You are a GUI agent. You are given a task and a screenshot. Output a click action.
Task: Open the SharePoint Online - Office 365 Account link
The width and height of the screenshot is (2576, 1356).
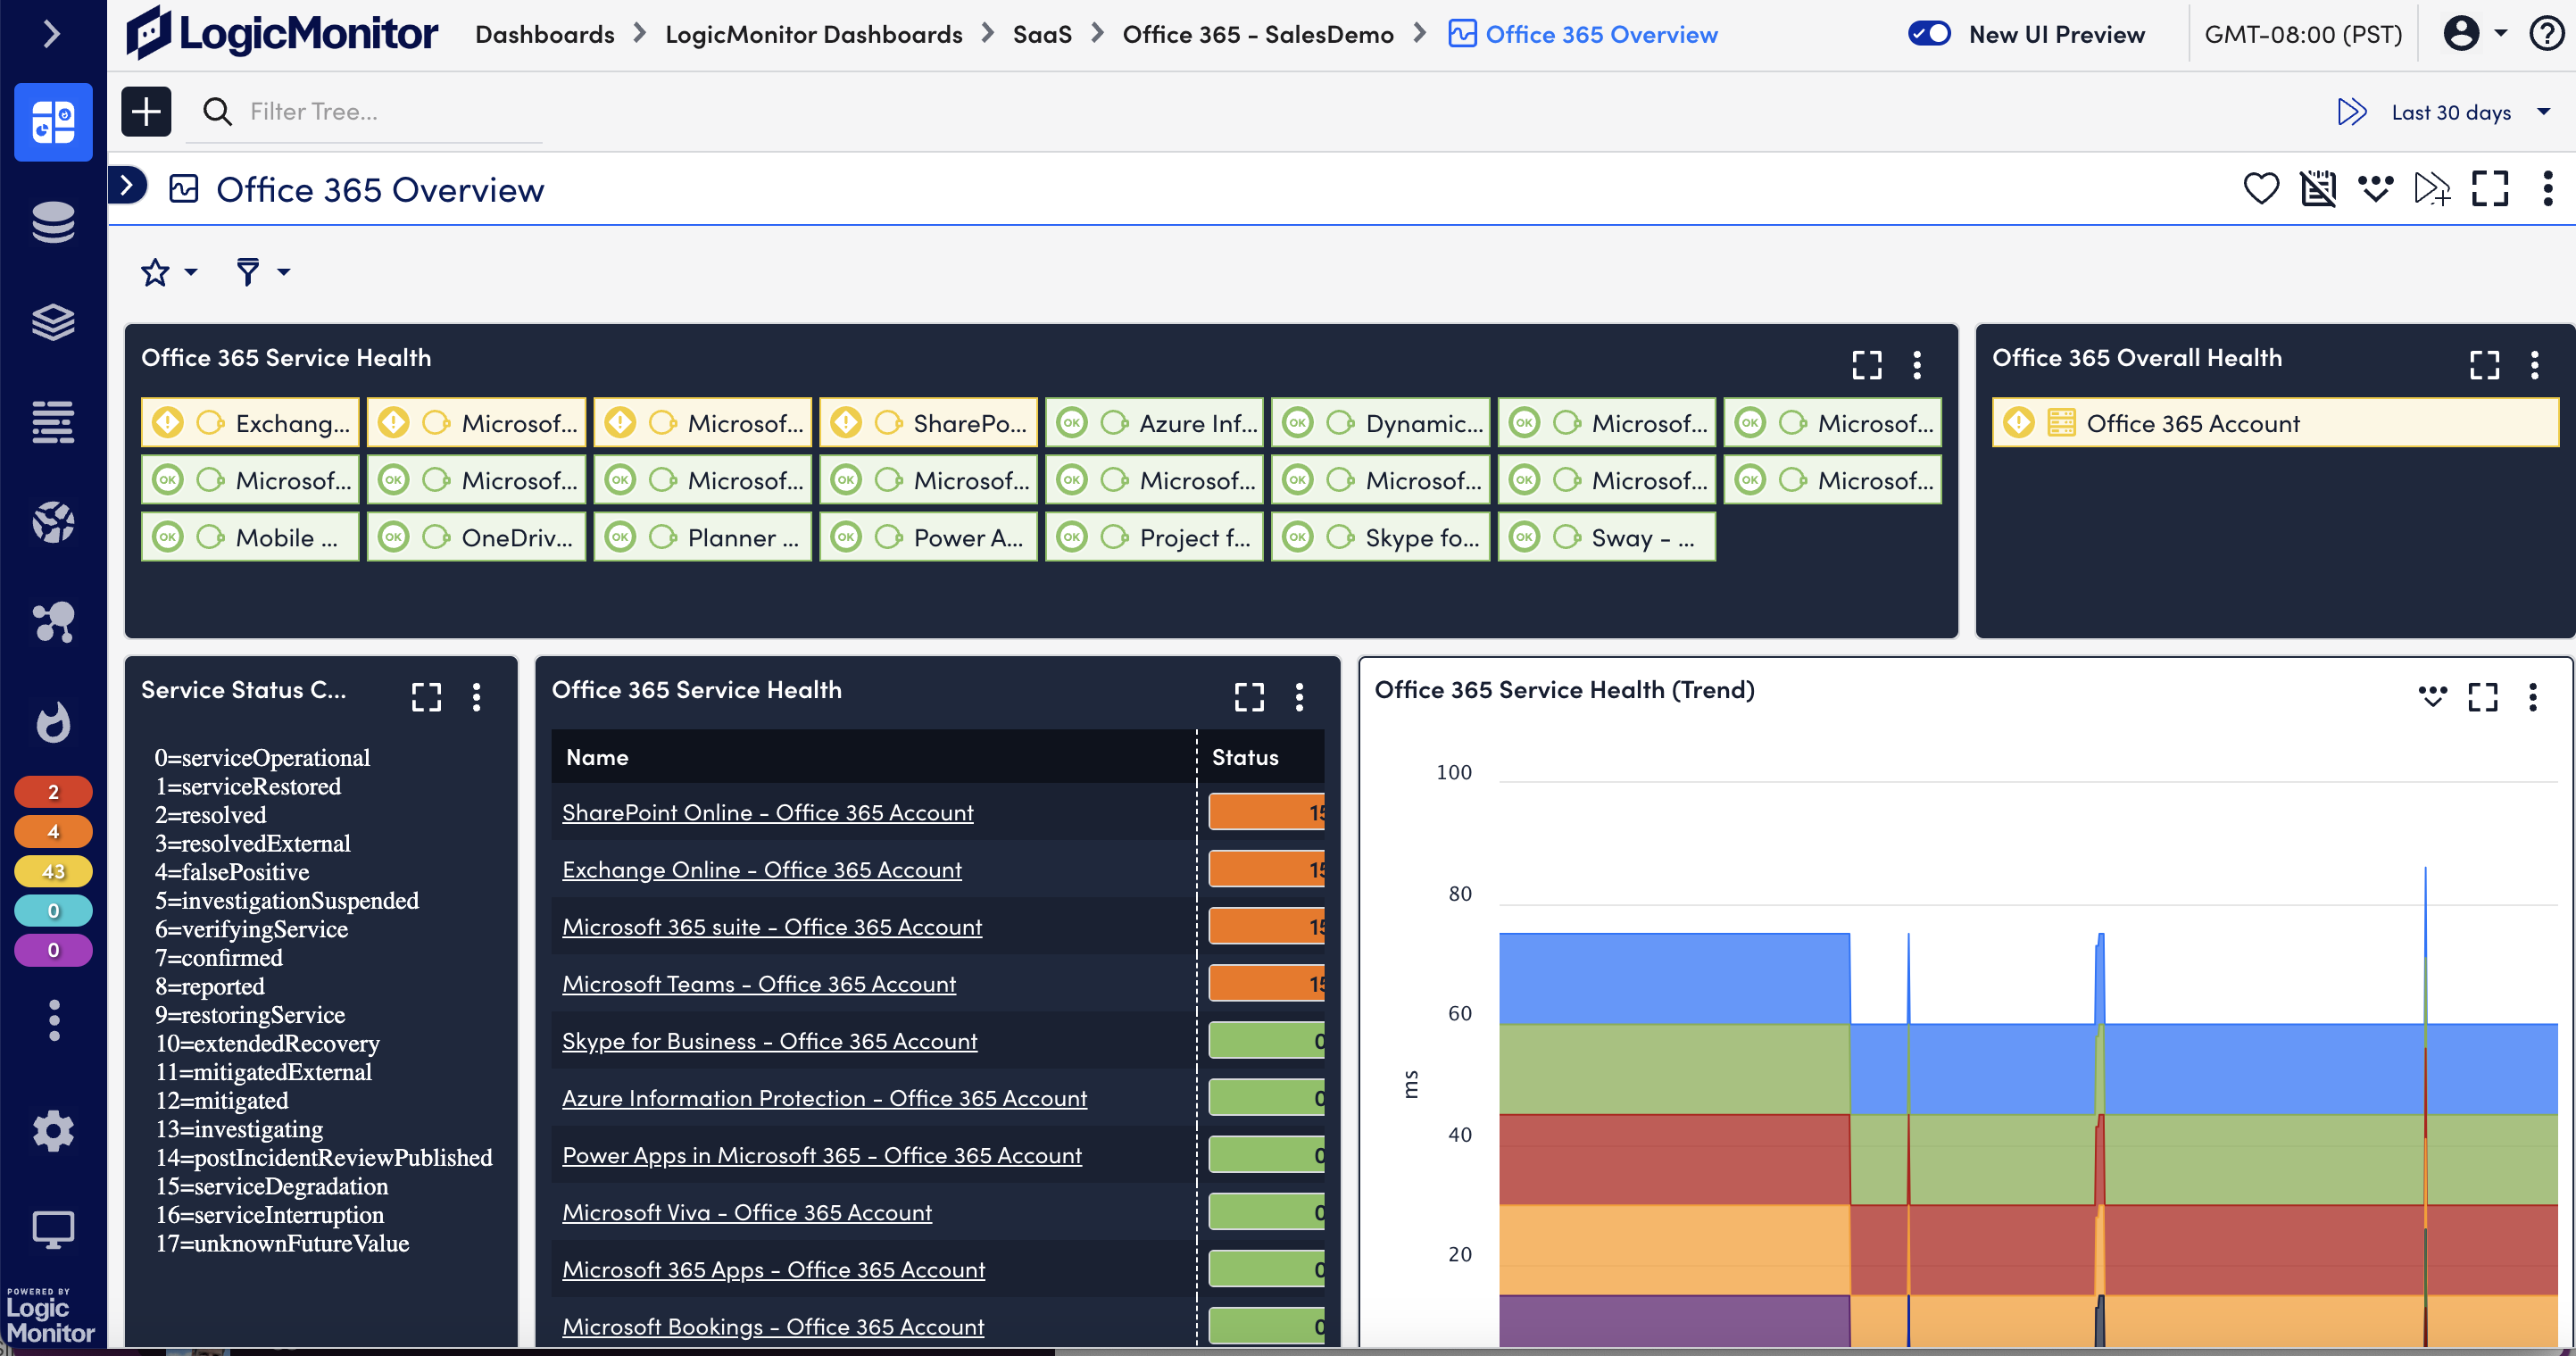coord(766,812)
